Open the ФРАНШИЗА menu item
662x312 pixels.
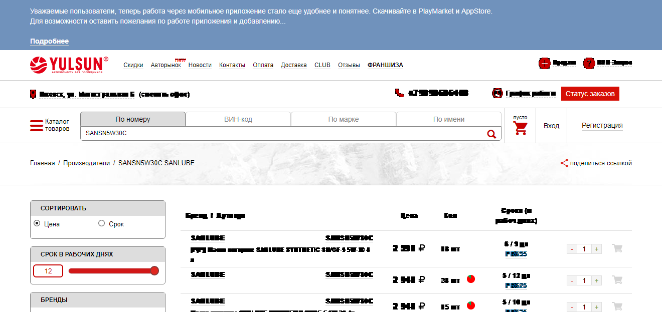click(385, 65)
